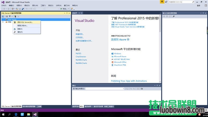Image resolution: width=208 pixels, height=117 pixels.
Task: Click 在源代码管理中打开... link
Action: tap(84, 41)
